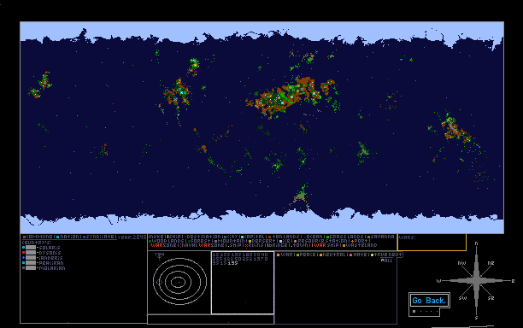523x328 pixels.
Task: Click the S point on the compass
Action: point(476,318)
